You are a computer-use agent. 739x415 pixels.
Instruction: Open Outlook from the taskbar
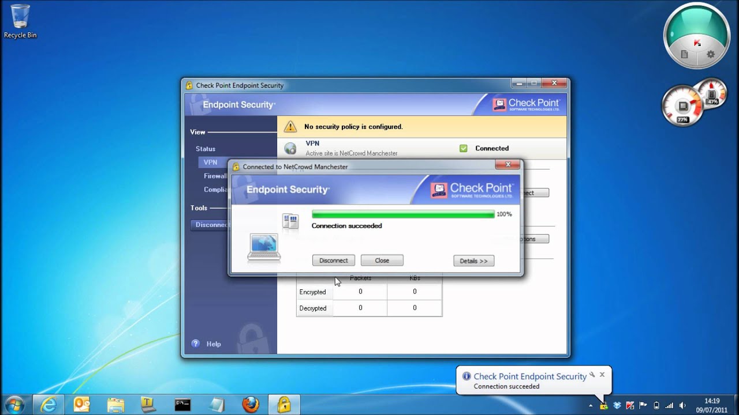(x=82, y=405)
